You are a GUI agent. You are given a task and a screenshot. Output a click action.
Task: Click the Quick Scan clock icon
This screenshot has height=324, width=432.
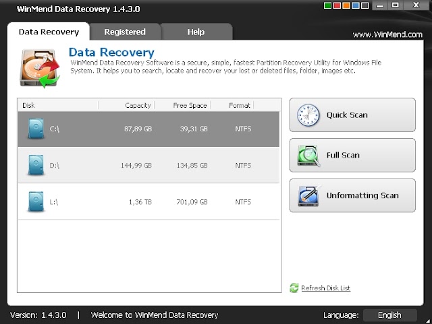pyautogui.click(x=308, y=115)
